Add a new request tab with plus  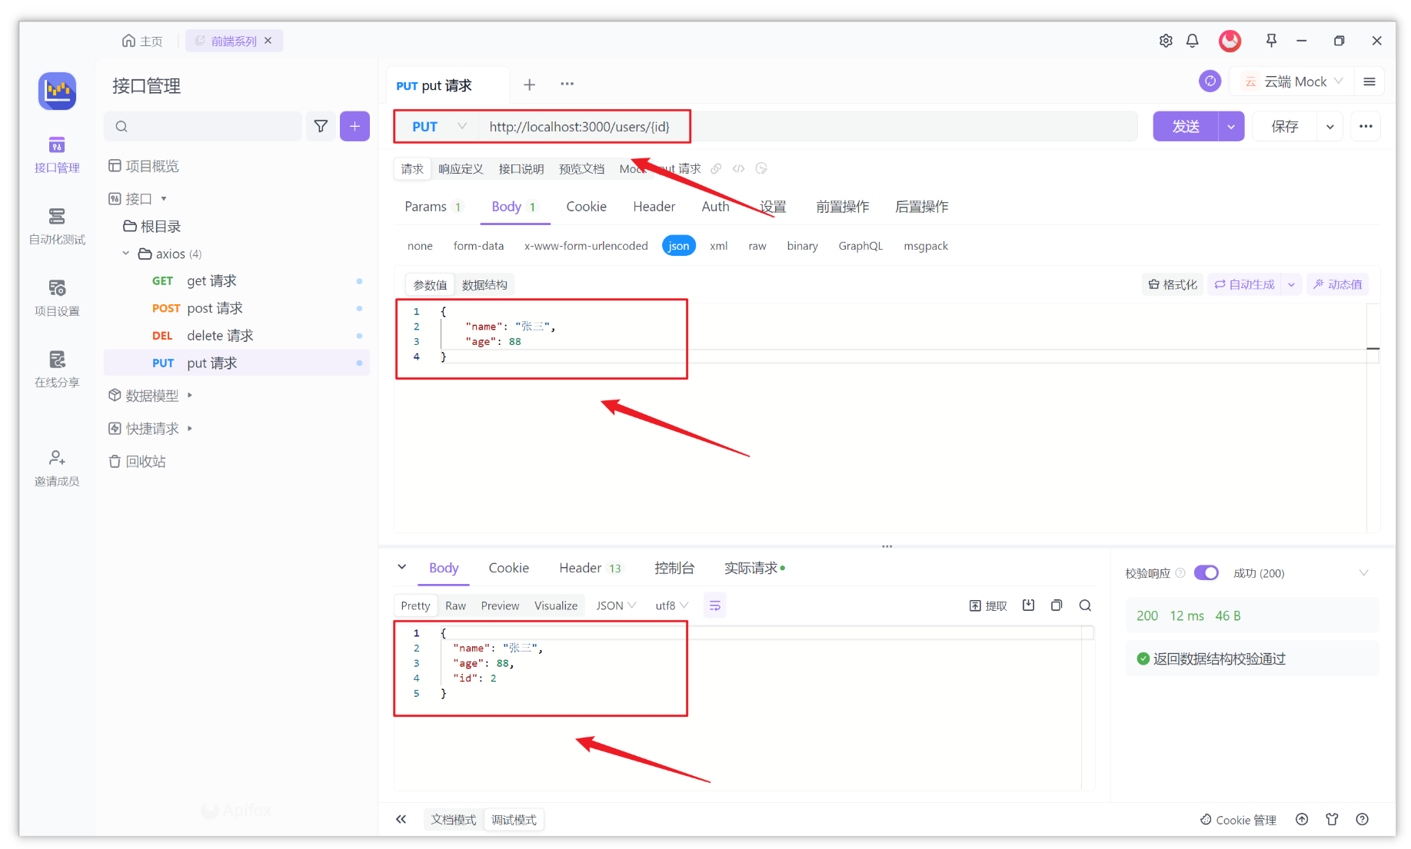(x=529, y=85)
